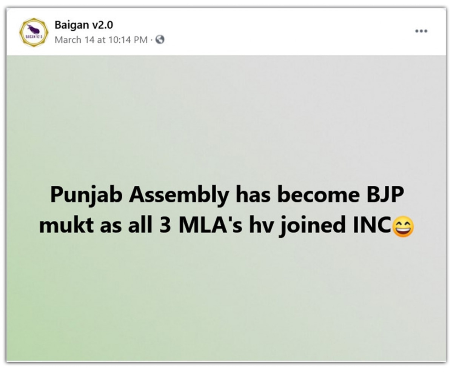Open the three-dot post options menu
453x373 pixels.
[x=421, y=31]
